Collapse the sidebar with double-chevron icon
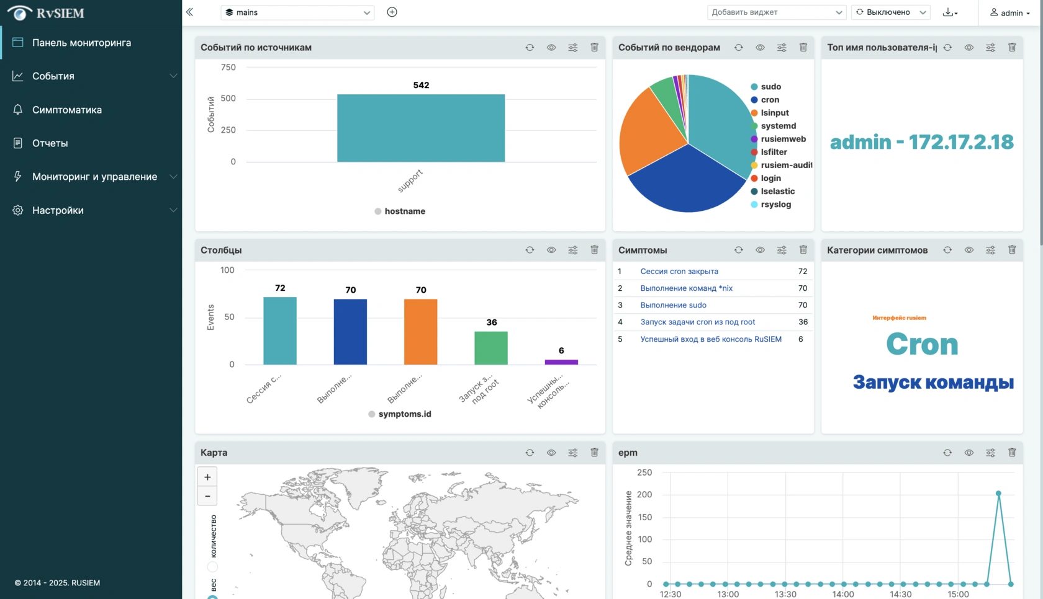The height and width of the screenshot is (599, 1043). tap(189, 12)
